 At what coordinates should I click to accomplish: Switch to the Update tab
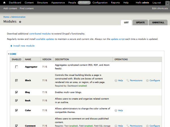pyautogui.click(x=140, y=22)
